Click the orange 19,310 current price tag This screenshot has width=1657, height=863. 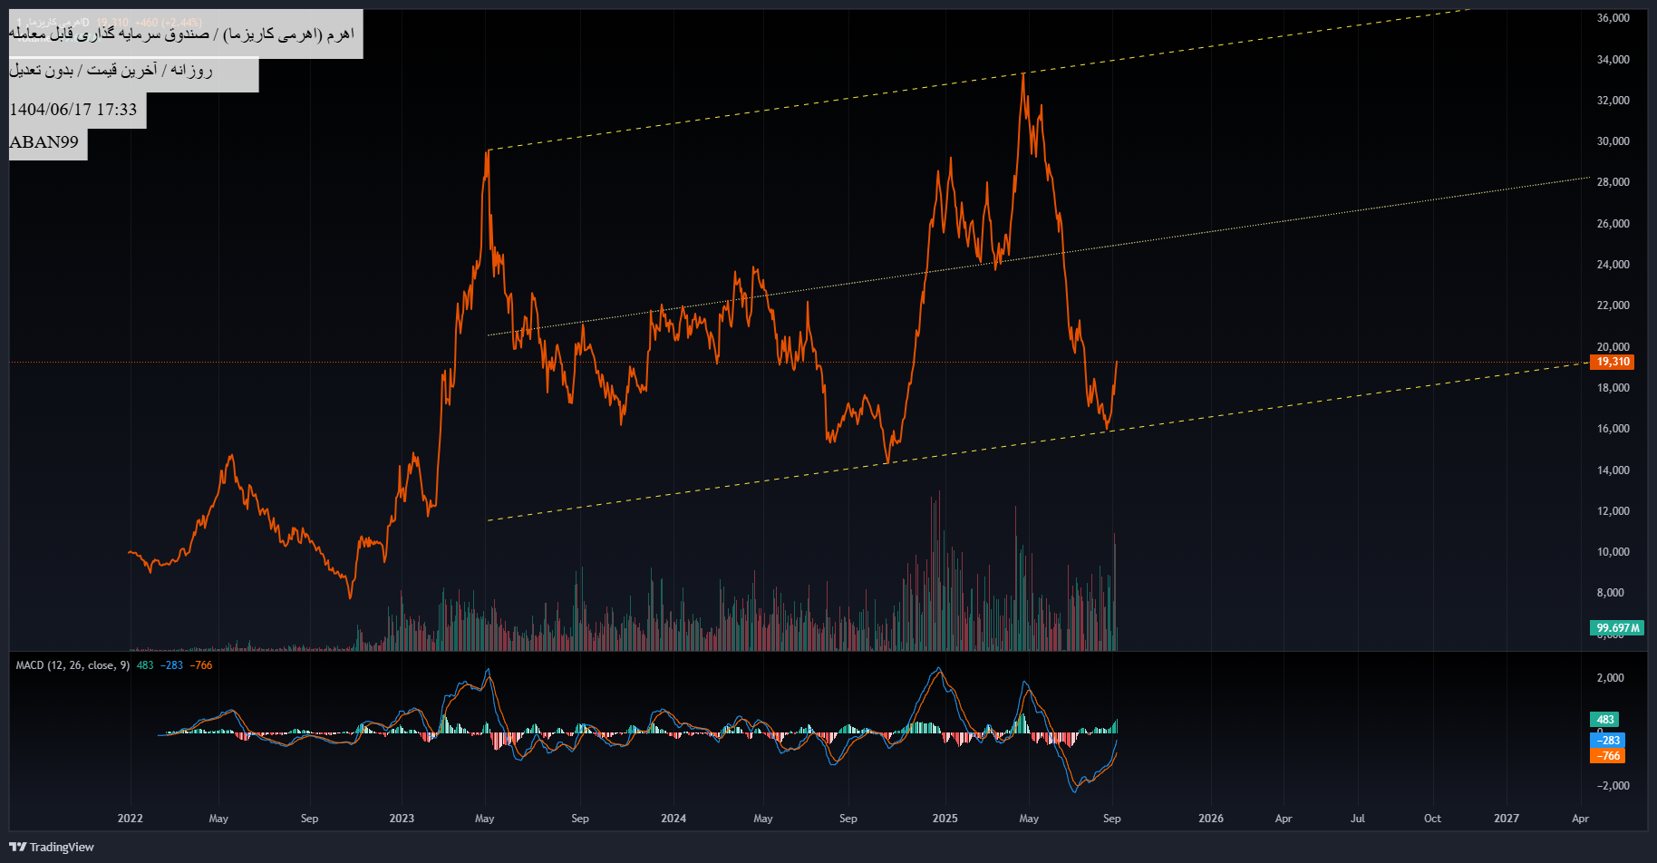1612,362
